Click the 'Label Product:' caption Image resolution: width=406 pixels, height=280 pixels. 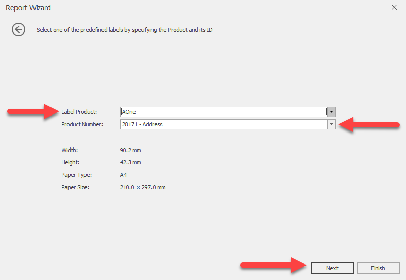coord(79,112)
